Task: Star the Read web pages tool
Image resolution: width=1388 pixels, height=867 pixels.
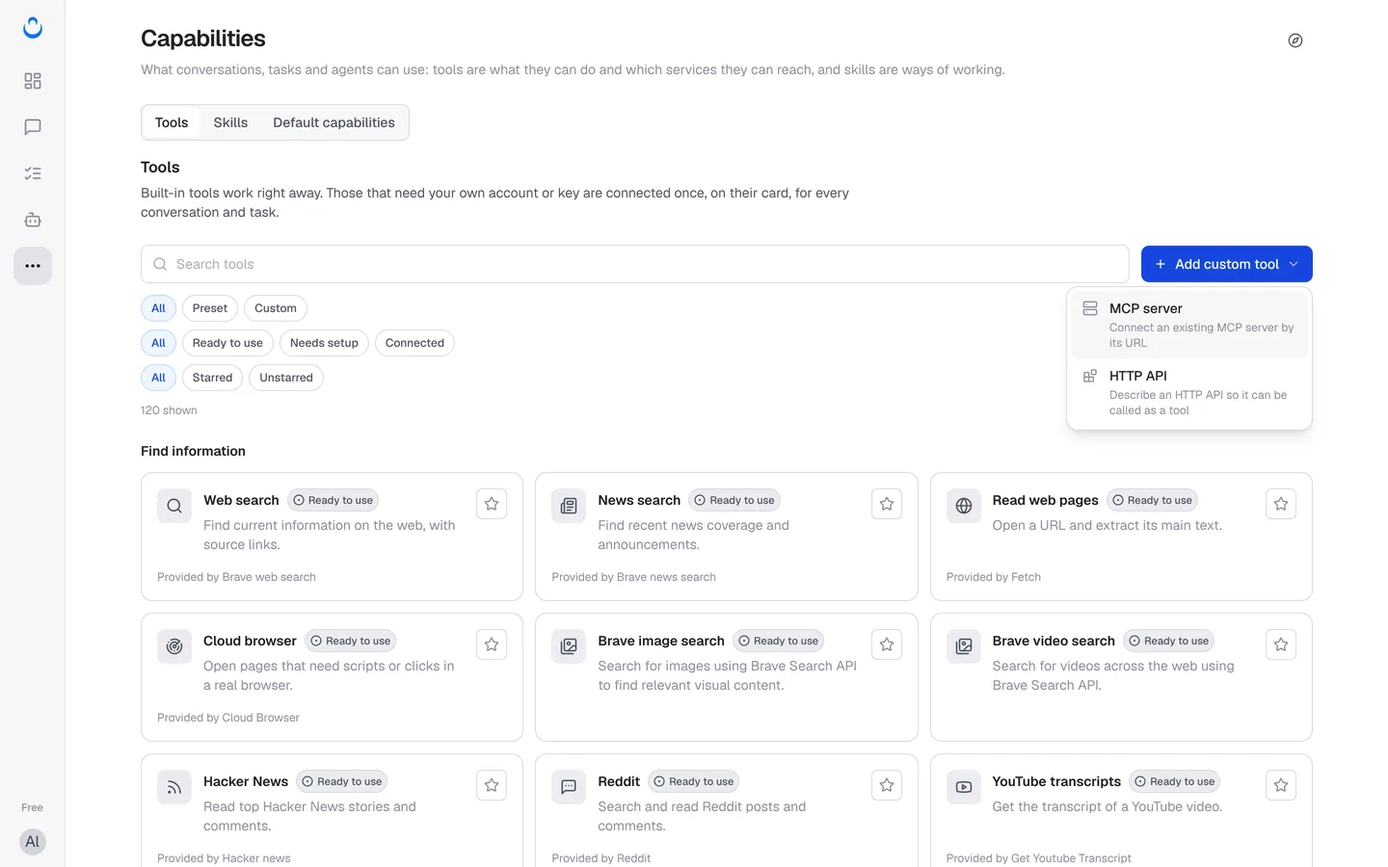Action: (x=1281, y=504)
